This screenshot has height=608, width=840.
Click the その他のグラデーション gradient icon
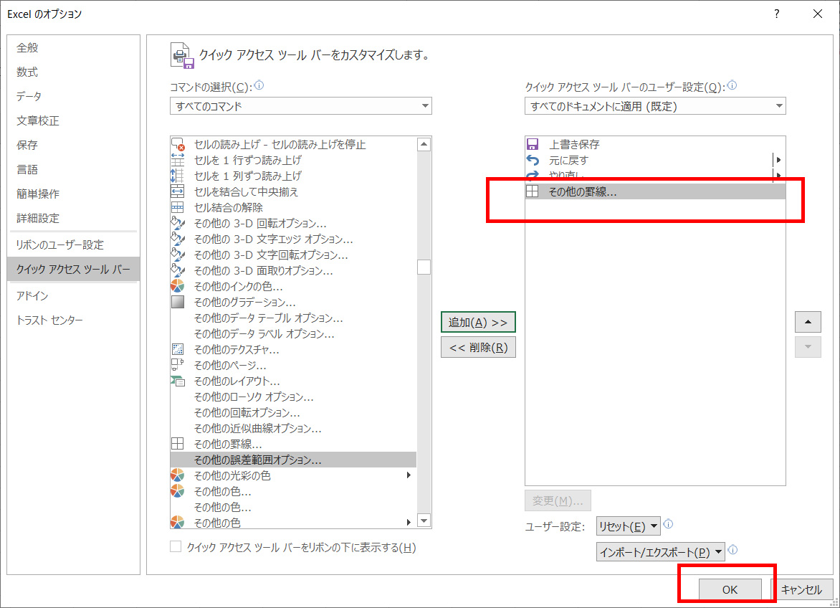(177, 302)
